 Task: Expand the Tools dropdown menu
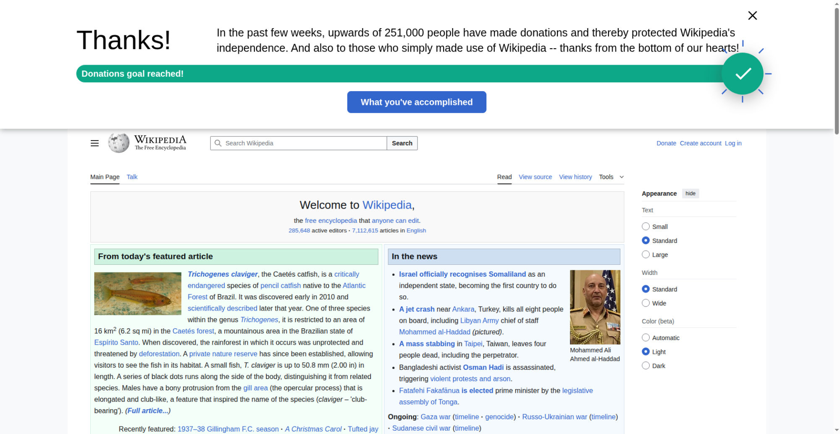pos(611,177)
